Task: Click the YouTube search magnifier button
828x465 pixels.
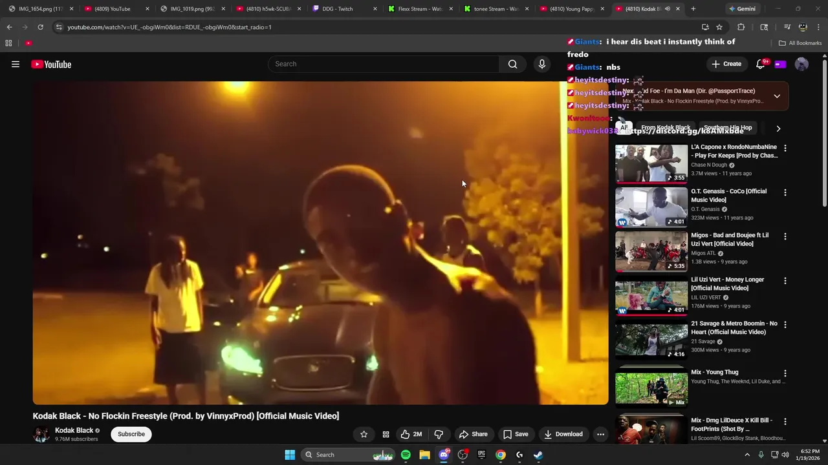Action: tap(512, 64)
